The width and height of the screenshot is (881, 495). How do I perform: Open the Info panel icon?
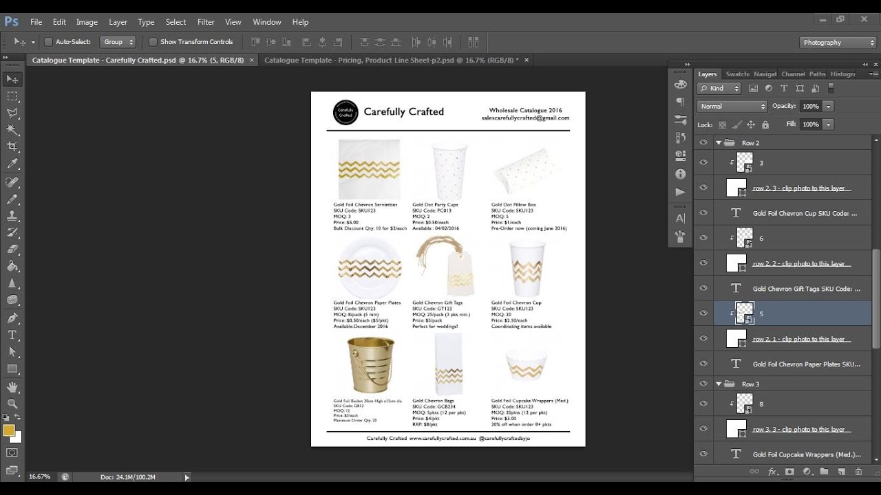pyautogui.click(x=681, y=174)
